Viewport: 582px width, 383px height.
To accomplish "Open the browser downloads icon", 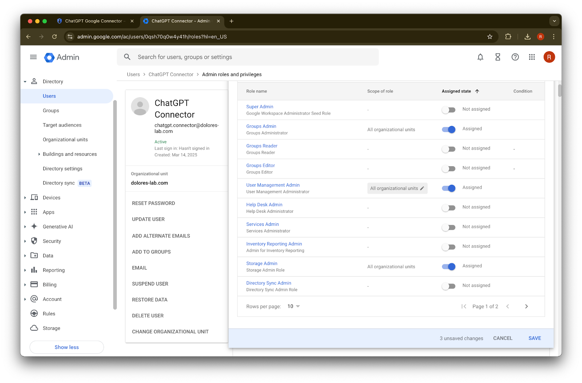I will [527, 37].
